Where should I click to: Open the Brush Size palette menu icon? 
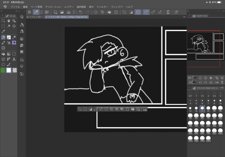click(189, 87)
